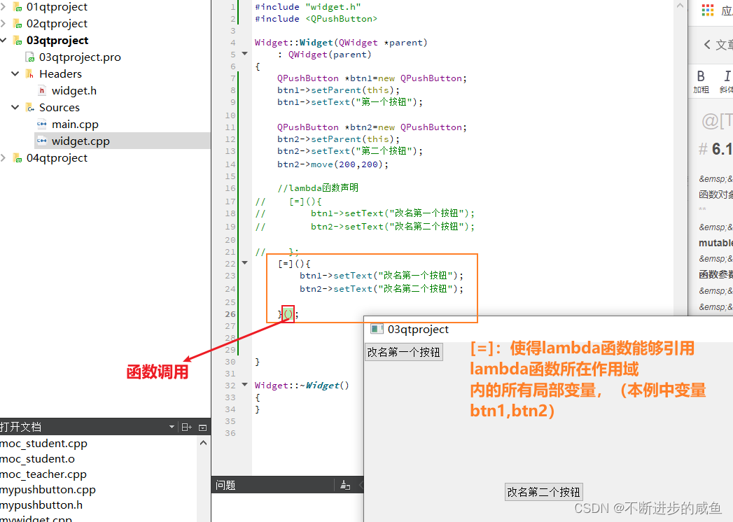Click the 改名第二个按钮 button
The image size is (733, 522).
click(x=544, y=492)
